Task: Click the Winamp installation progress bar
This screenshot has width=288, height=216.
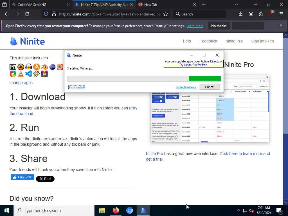Action: pyautogui.click(x=144, y=79)
